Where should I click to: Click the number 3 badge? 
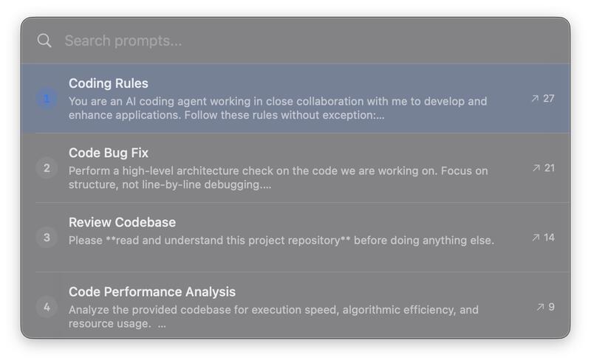47,238
